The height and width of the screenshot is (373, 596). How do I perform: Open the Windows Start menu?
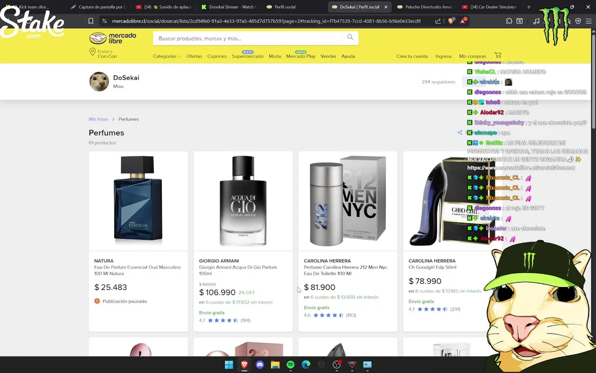229,365
